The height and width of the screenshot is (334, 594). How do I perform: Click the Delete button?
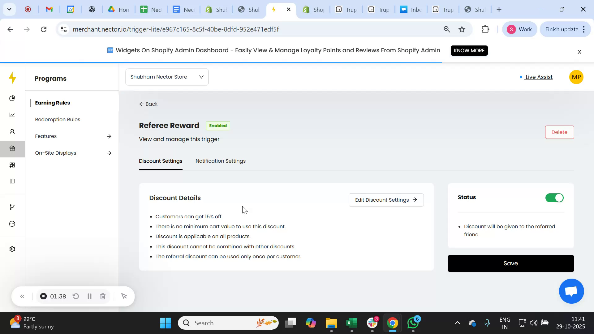tap(559, 132)
